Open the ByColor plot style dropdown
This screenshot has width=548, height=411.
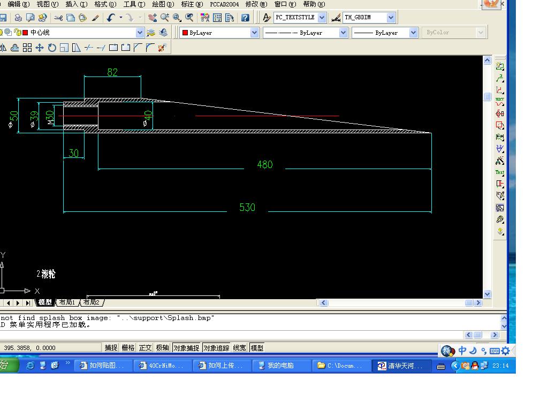click(x=481, y=33)
